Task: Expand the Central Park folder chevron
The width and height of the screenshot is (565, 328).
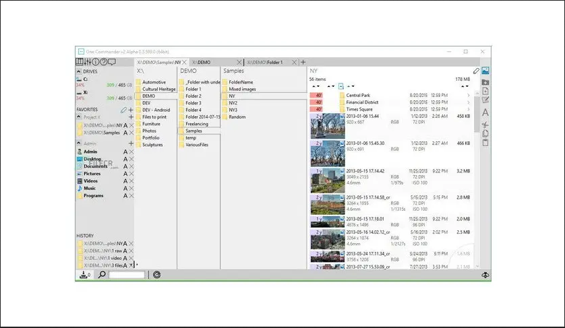Action: 468,96
